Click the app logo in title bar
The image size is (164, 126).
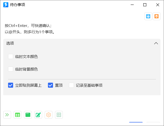coord(6,5)
